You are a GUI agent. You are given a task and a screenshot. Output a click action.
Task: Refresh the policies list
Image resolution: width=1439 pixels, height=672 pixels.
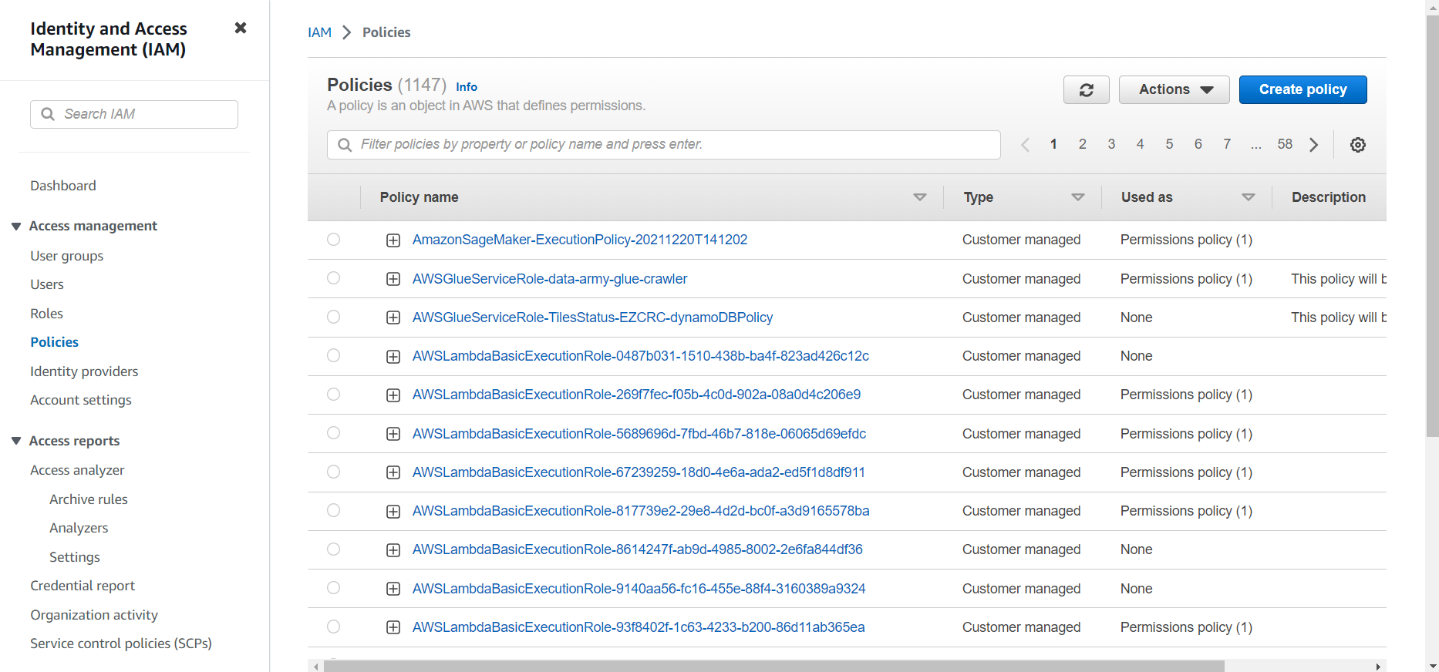pyautogui.click(x=1086, y=89)
